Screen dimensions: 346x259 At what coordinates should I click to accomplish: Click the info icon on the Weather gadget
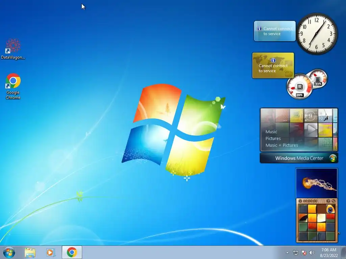(x=259, y=29)
